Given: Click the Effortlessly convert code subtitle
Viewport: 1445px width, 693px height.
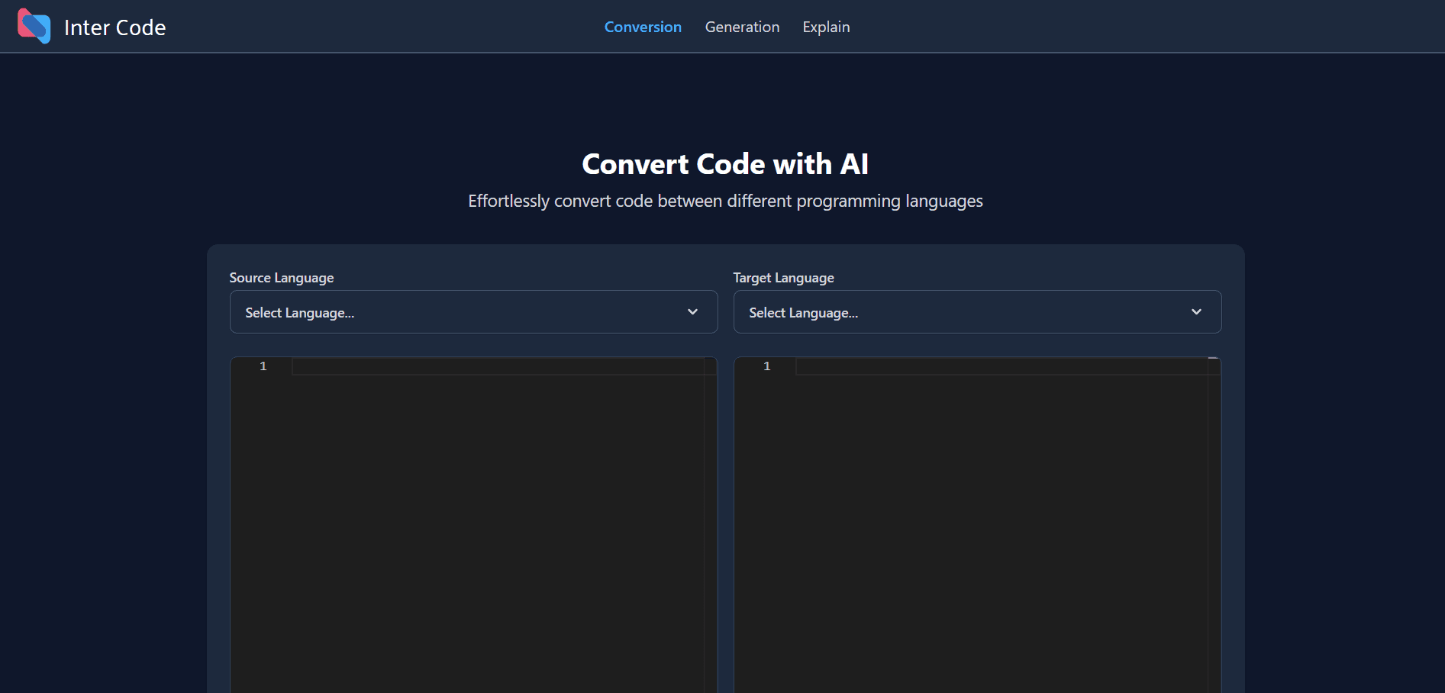Looking at the screenshot, I should 725,201.
